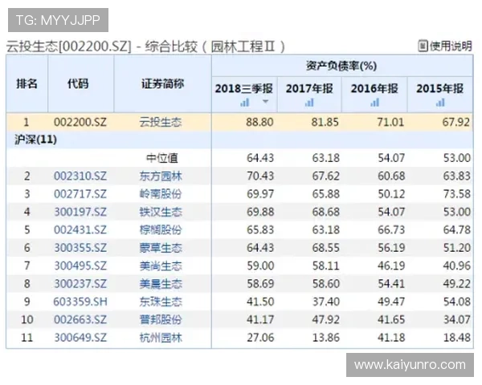Open 美尚生态 security name link

tap(161, 265)
